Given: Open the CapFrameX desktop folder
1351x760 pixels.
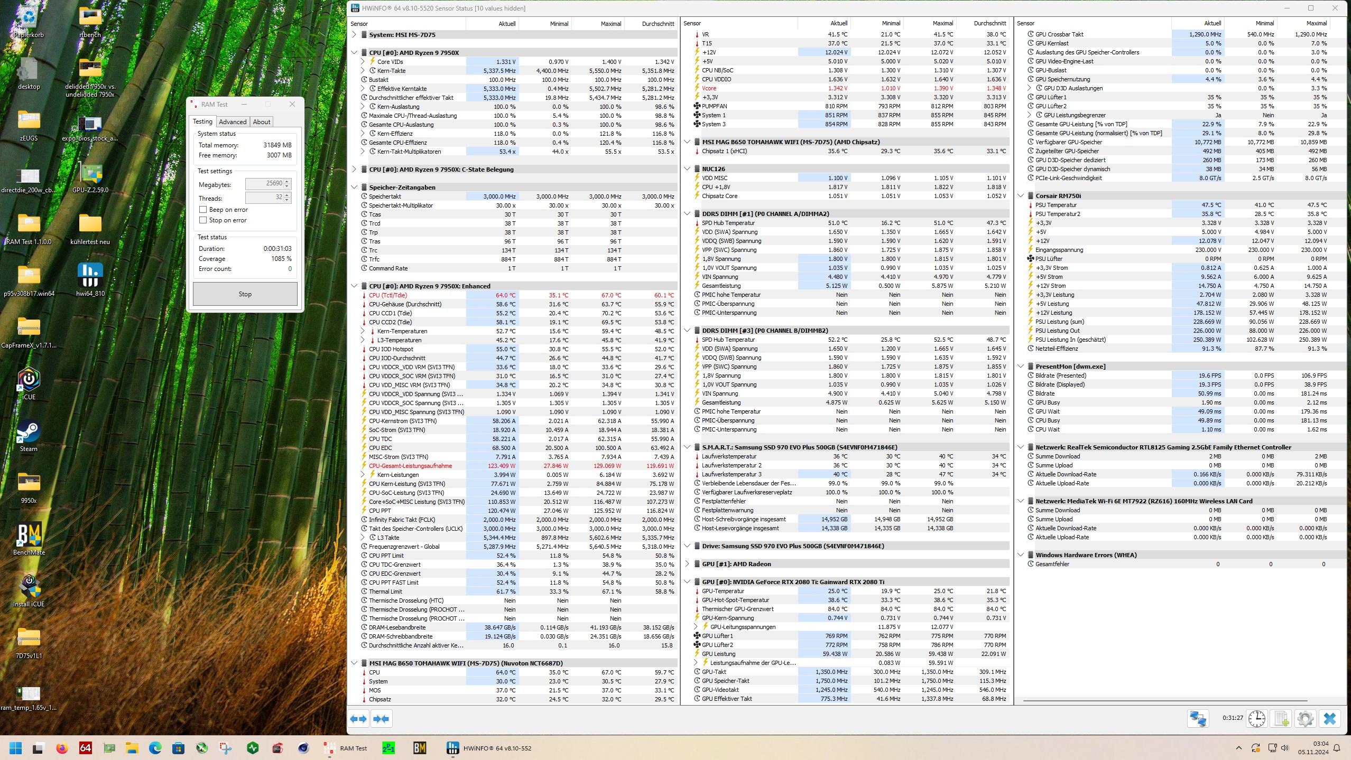Looking at the screenshot, I should tap(29, 333).
